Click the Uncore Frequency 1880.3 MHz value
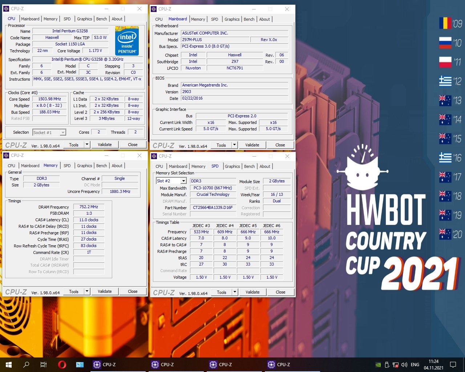This screenshot has width=465, height=372. point(120,191)
